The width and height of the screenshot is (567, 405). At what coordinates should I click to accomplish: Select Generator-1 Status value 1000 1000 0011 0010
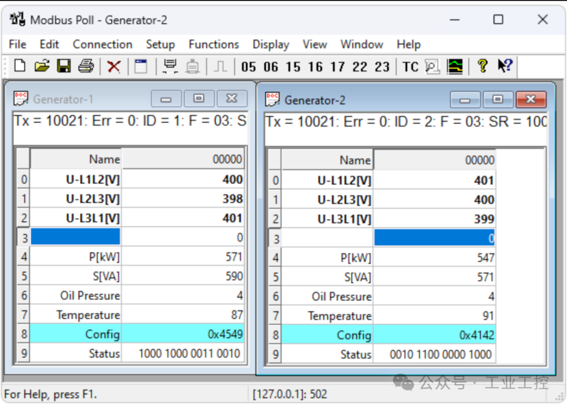coord(183,354)
